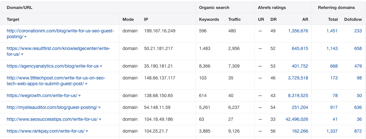Open dropdown caret next to coronationim.com URL
366x139 pixels.
point(25,37)
